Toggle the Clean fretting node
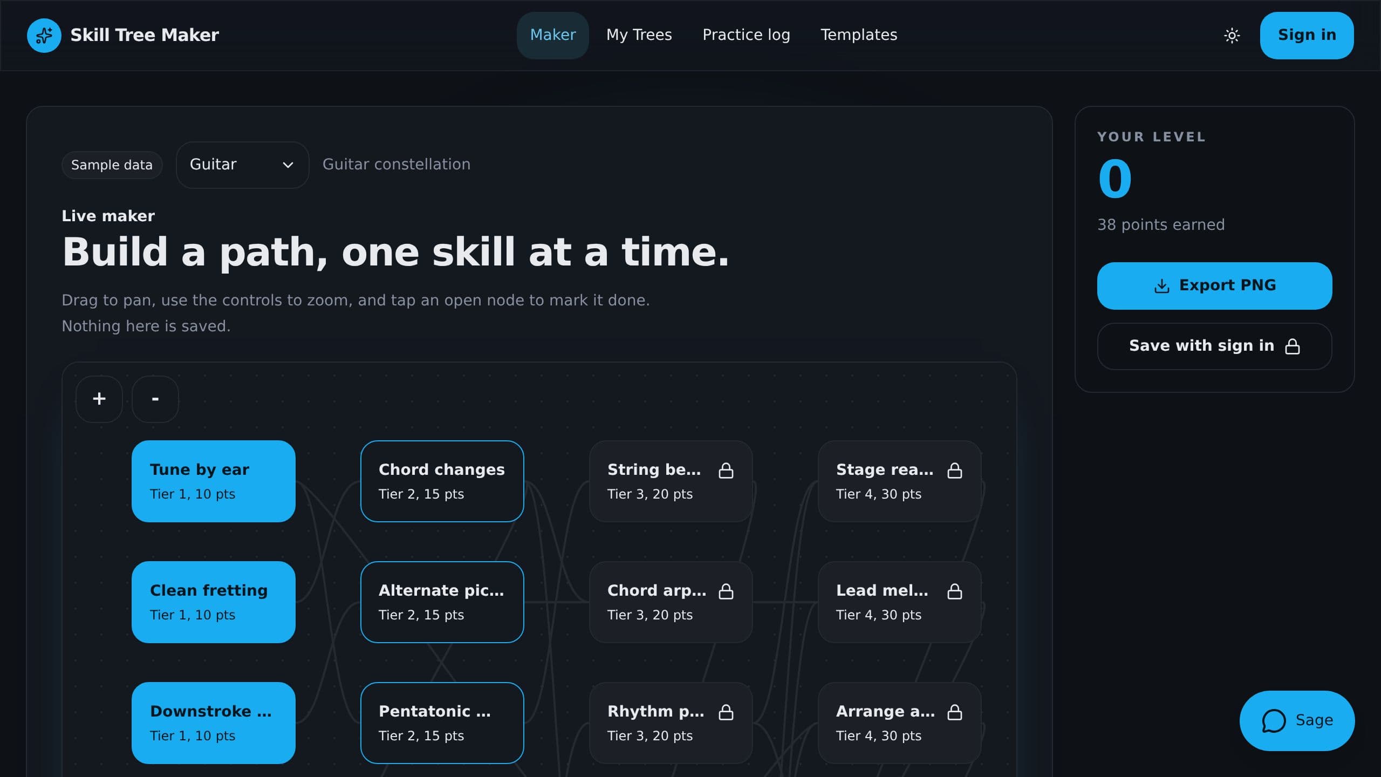The height and width of the screenshot is (777, 1381). tap(213, 602)
